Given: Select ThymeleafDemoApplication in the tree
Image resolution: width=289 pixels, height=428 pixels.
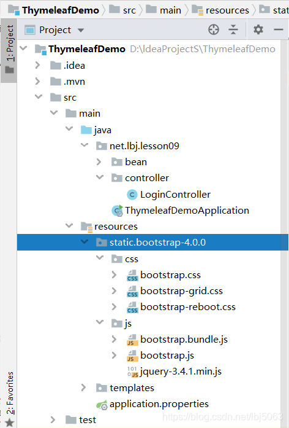Looking at the screenshot, I should (x=187, y=211).
